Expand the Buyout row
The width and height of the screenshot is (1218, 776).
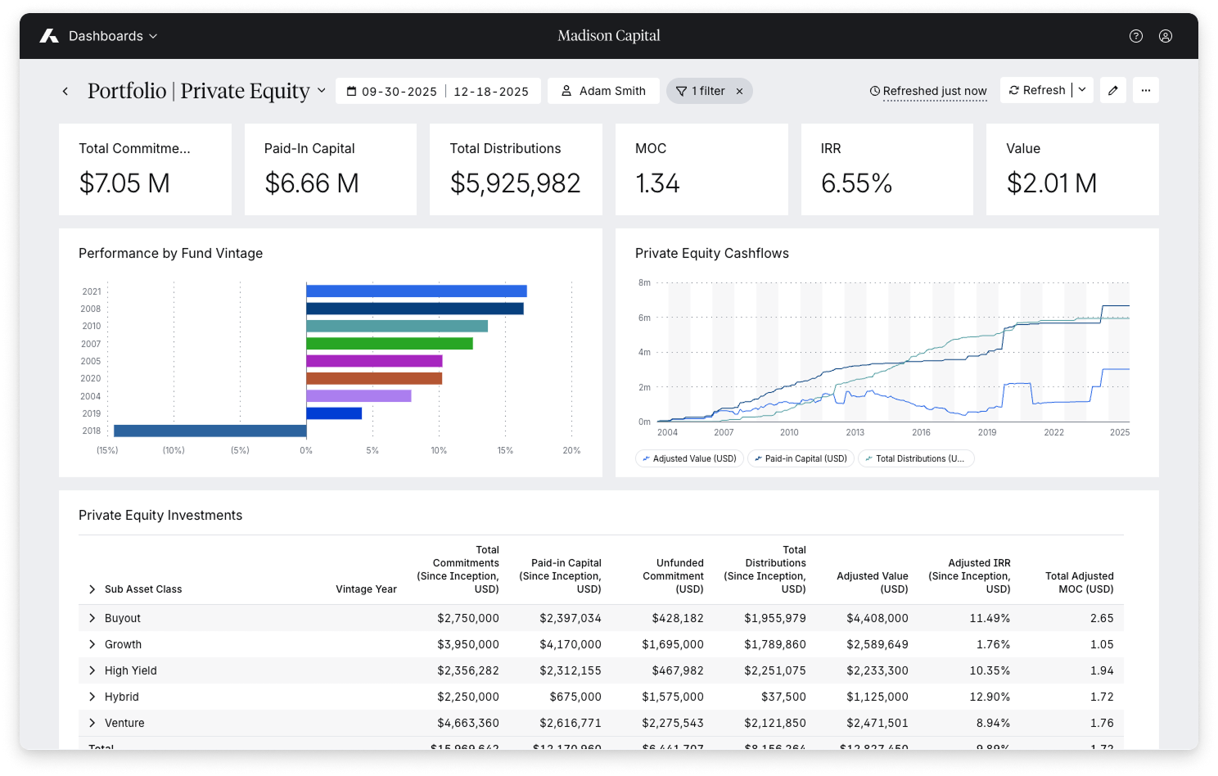click(x=92, y=618)
